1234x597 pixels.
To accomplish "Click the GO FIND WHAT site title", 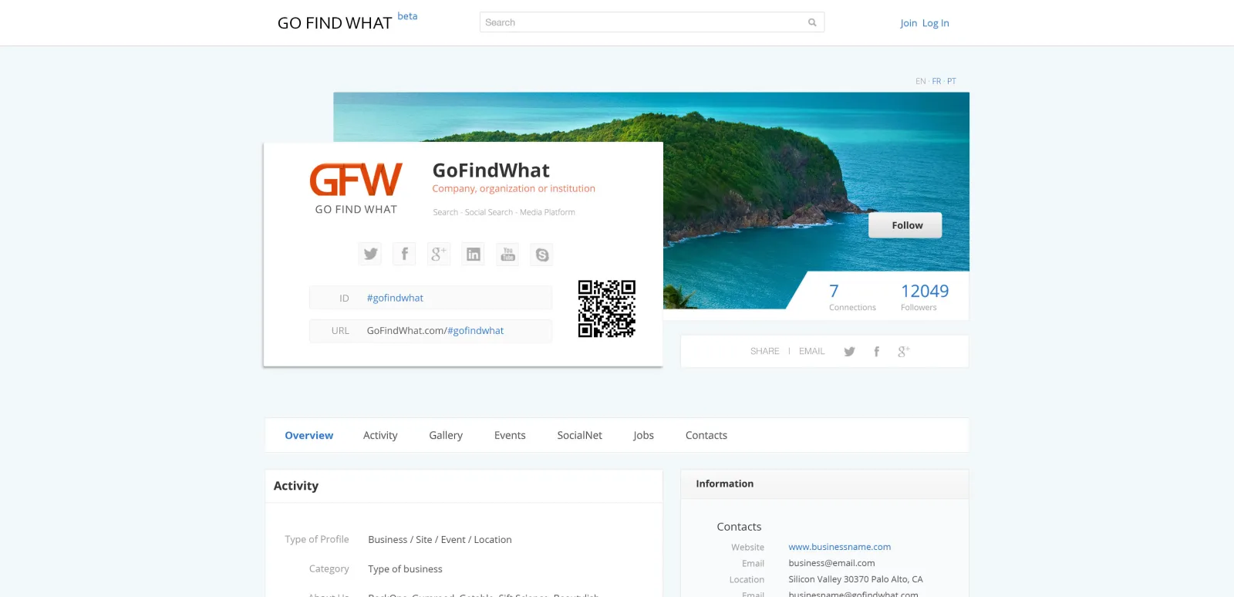I will coord(335,23).
